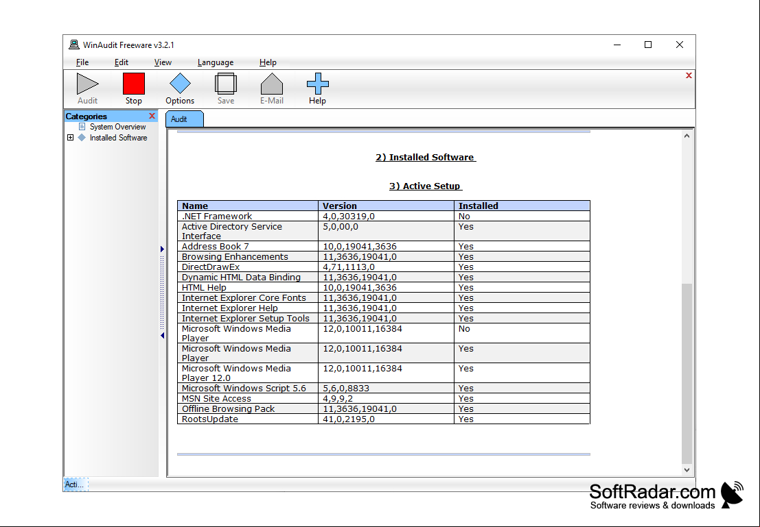The image size is (760, 527).
Task: Select 'Microsoft Windows Script 5.6' cell
Action: click(248, 389)
